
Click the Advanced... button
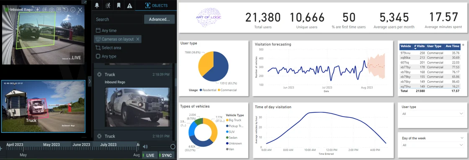[x=160, y=19]
